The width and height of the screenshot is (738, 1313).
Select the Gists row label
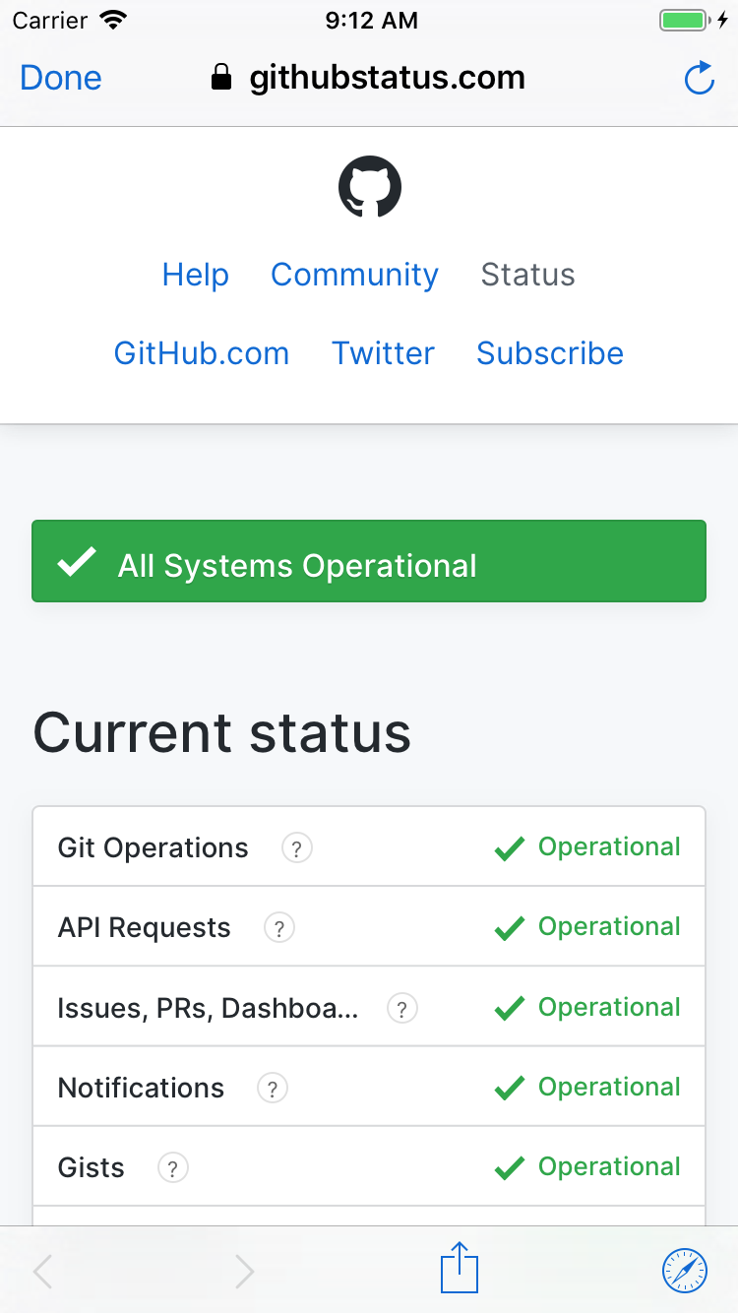click(92, 1167)
